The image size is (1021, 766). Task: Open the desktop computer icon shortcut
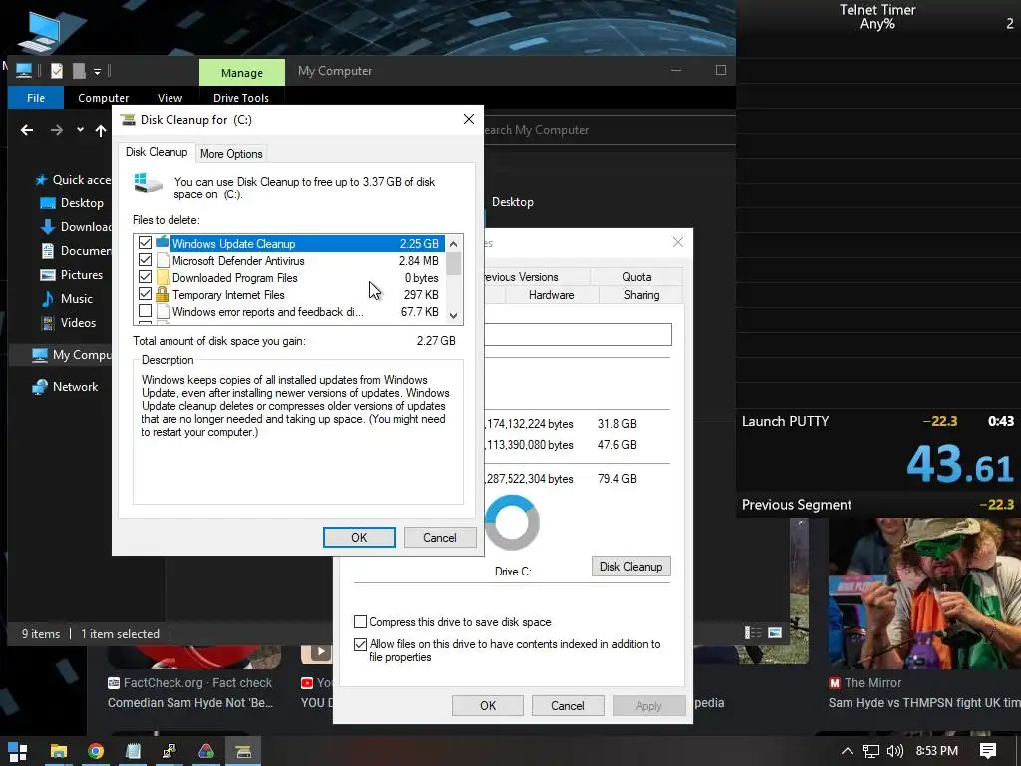click(42, 31)
